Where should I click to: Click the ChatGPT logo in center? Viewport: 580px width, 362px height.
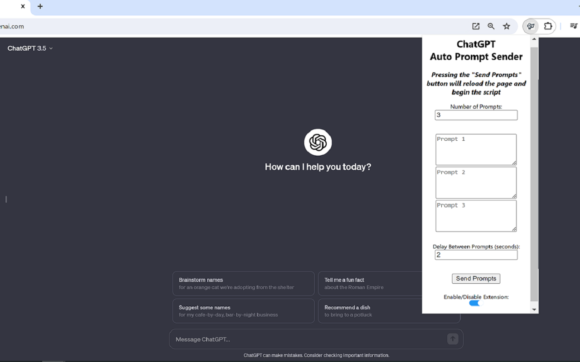[318, 143]
